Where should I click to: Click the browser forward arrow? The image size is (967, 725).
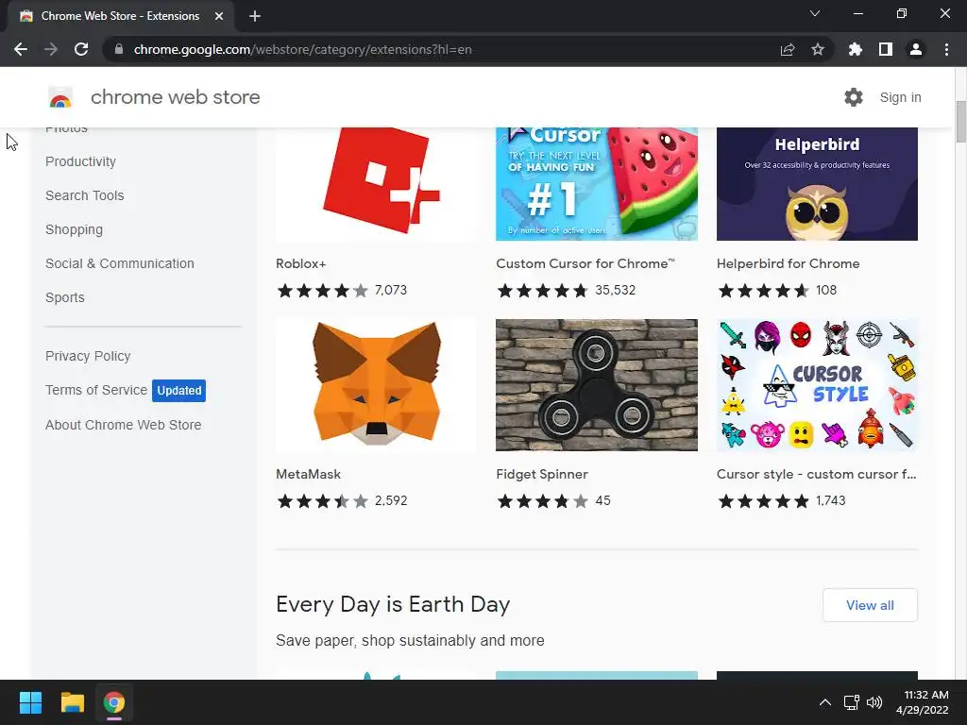click(51, 49)
